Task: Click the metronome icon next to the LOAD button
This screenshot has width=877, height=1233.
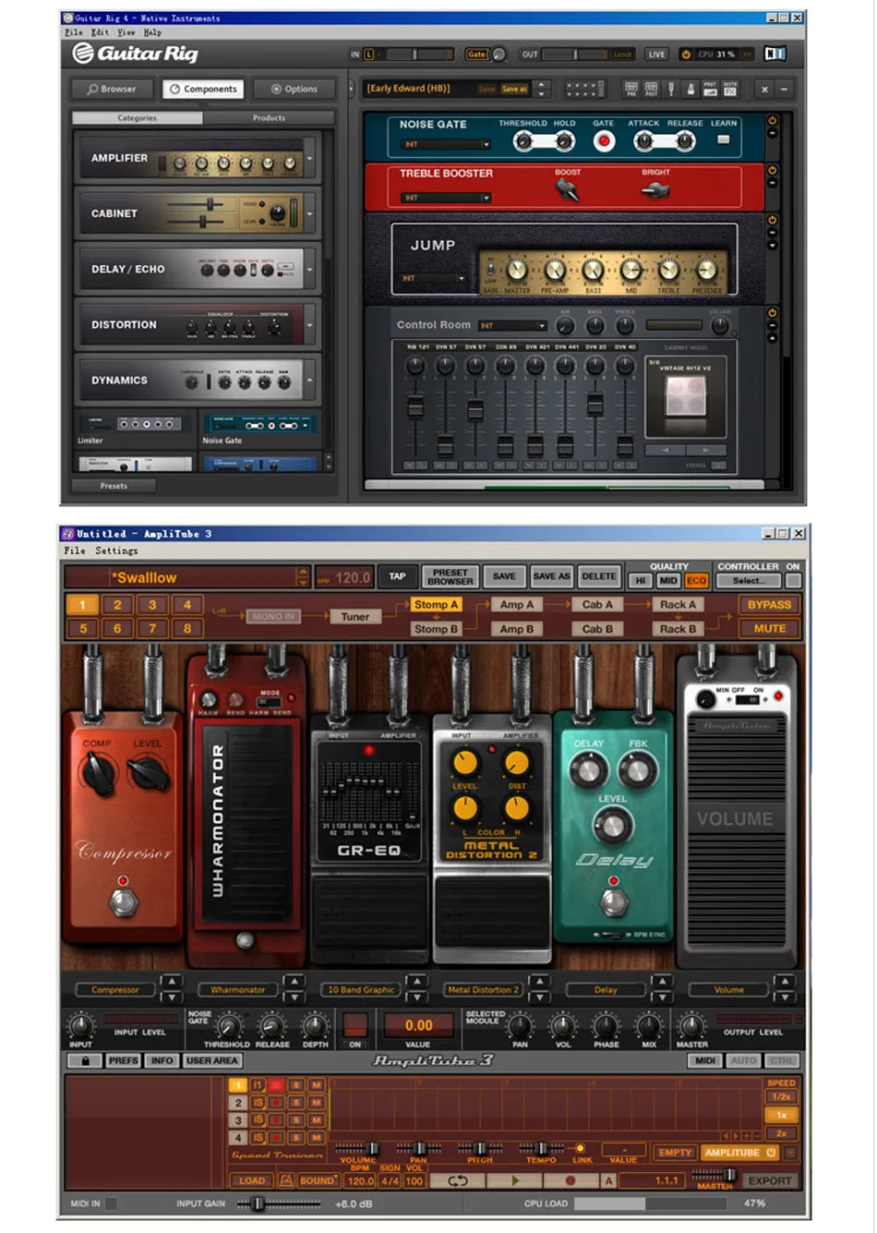Action: click(285, 1180)
